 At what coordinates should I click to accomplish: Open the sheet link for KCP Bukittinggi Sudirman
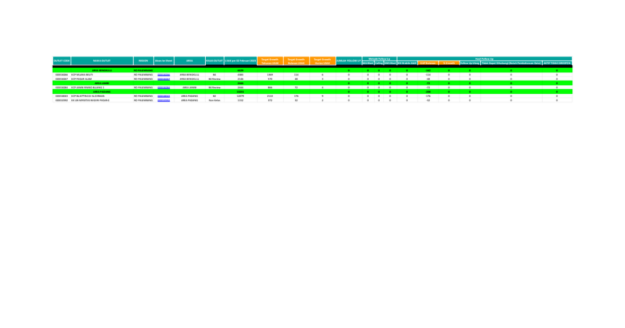(164, 96)
